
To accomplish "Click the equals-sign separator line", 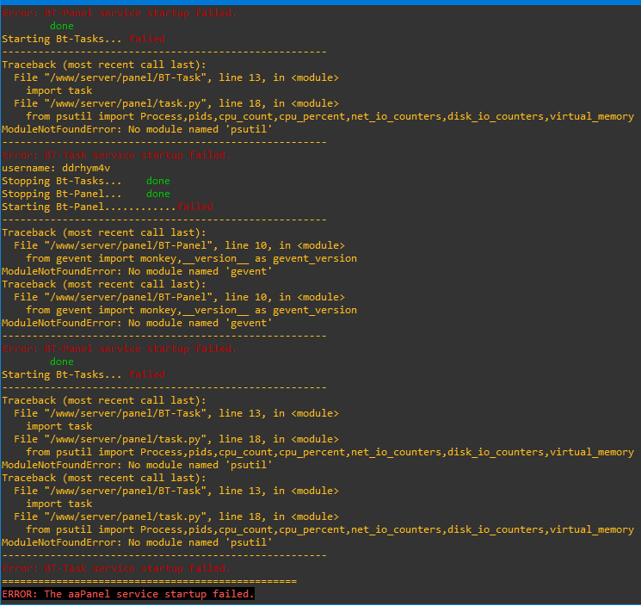I will coord(149,581).
